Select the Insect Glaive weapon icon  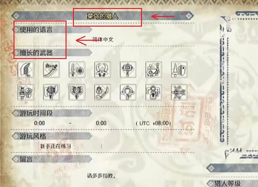pos(102,92)
